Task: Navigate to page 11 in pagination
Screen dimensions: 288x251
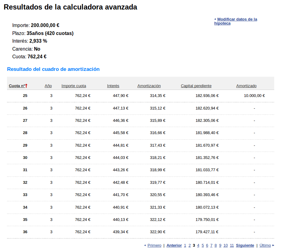Action: pos(232,245)
